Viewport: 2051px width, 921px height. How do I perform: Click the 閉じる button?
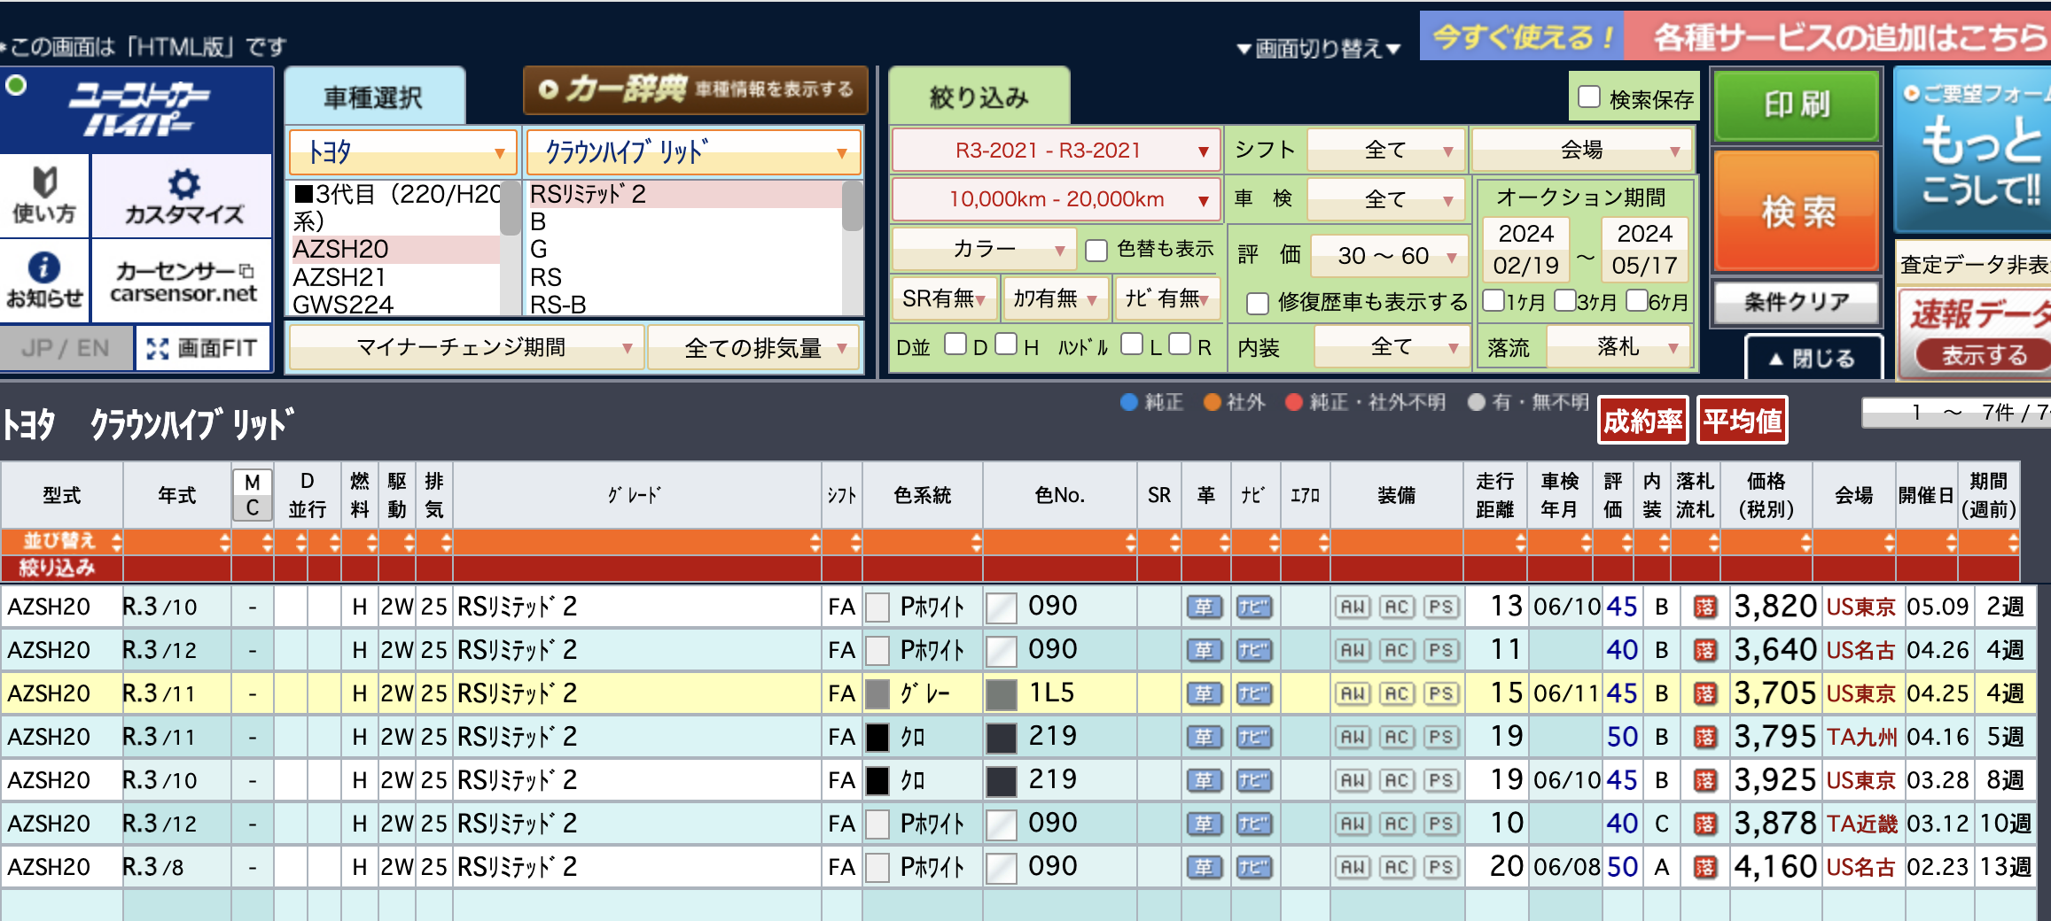click(x=1813, y=358)
